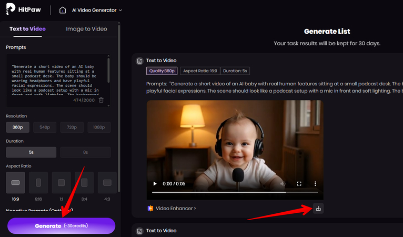403x237 pixels.
Task: Click the 0:00 / 0:05 time display
Action: 174,184
